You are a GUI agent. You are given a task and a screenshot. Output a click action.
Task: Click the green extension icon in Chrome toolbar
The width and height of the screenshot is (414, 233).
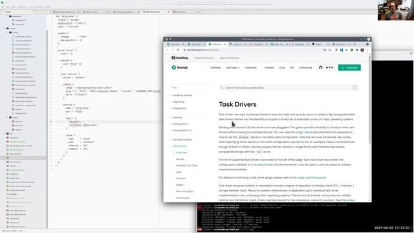[x=352, y=50]
